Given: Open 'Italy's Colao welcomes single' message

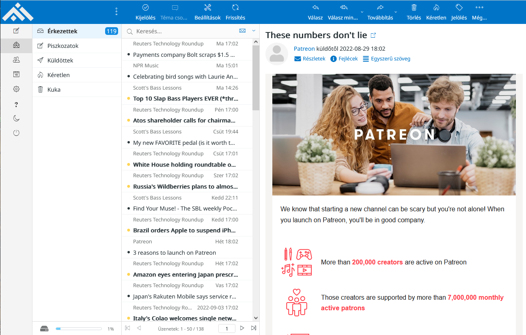Looking at the screenshot, I should click(x=187, y=313).
